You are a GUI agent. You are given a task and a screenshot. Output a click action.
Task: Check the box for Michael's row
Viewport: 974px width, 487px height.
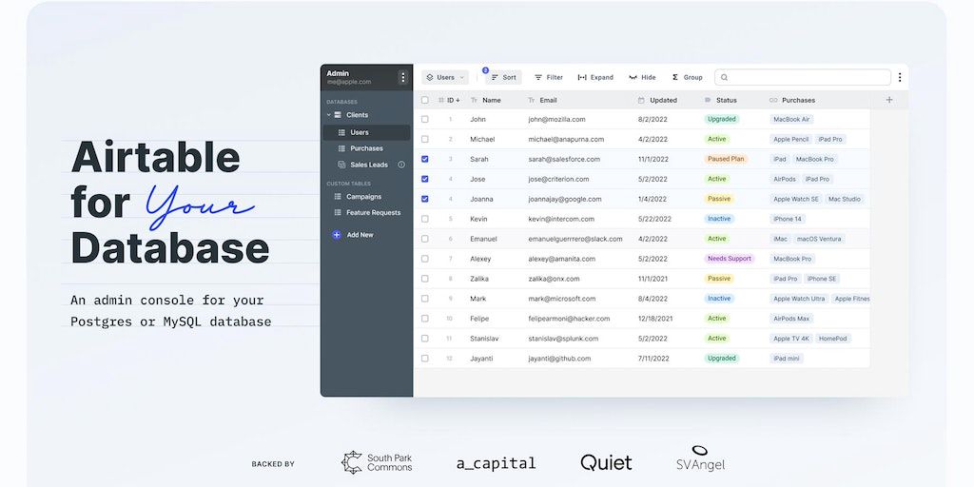pyautogui.click(x=425, y=139)
